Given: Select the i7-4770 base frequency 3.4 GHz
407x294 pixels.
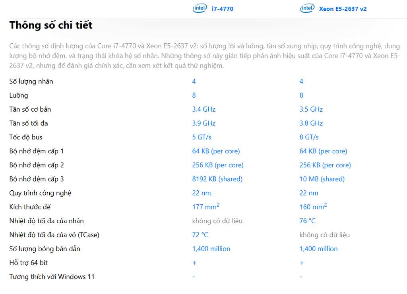Looking at the screenshot, I should [204, 109].
